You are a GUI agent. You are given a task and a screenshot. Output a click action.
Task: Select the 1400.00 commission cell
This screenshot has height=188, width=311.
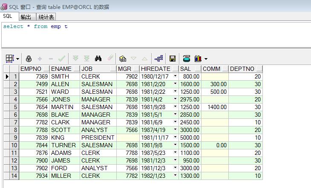coord(215,107)
